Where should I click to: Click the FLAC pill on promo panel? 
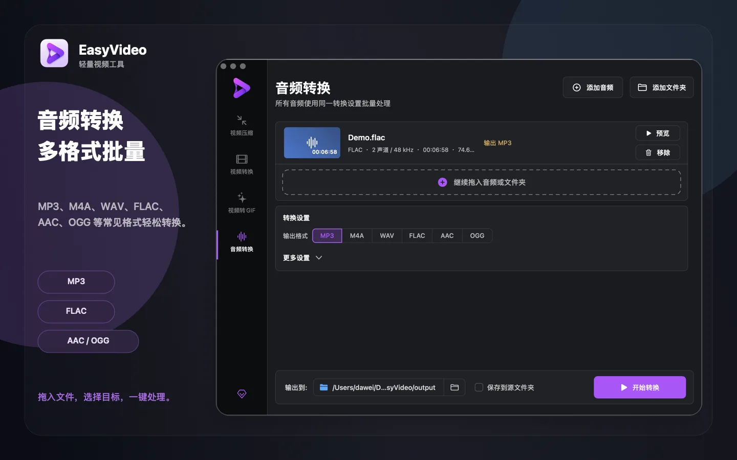76,311
